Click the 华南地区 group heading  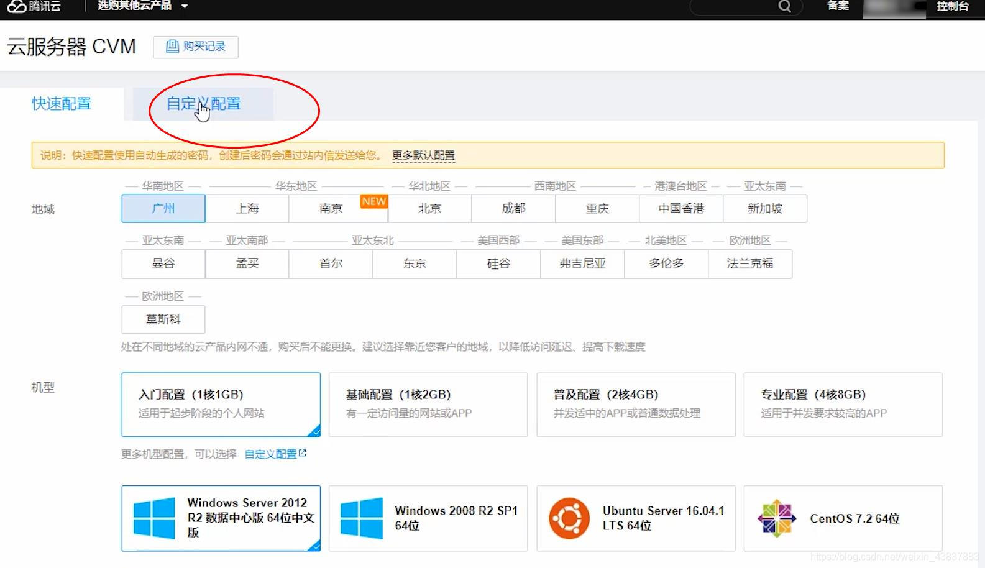pos(163,186)
